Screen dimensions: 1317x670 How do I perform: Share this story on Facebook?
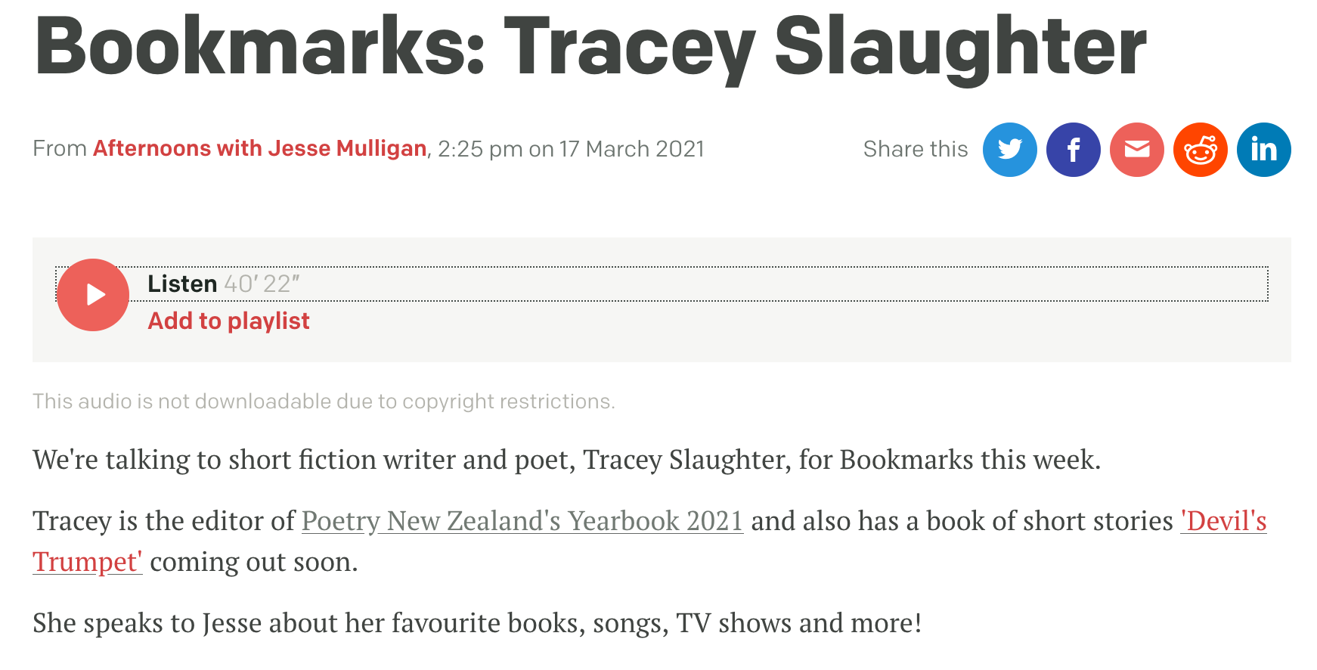tap(1073, 150)
